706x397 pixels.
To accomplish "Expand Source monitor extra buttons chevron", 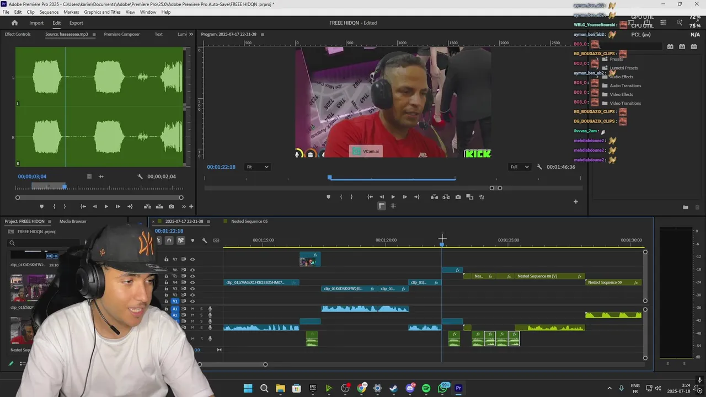I will (x=184, y=206).
